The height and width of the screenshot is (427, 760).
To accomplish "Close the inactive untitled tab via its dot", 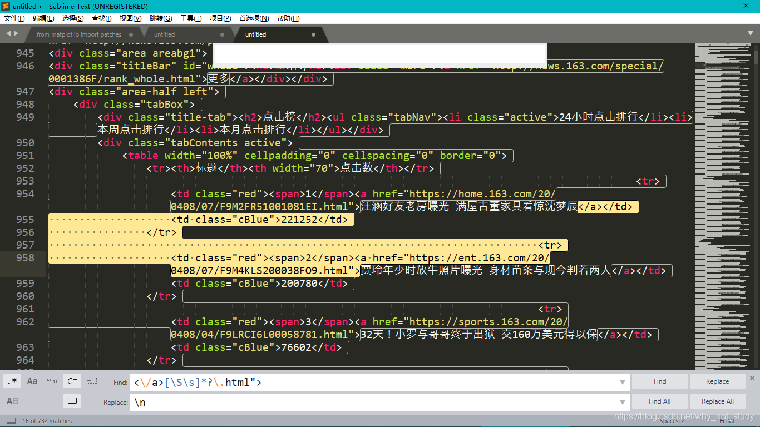I will point(222,34).
